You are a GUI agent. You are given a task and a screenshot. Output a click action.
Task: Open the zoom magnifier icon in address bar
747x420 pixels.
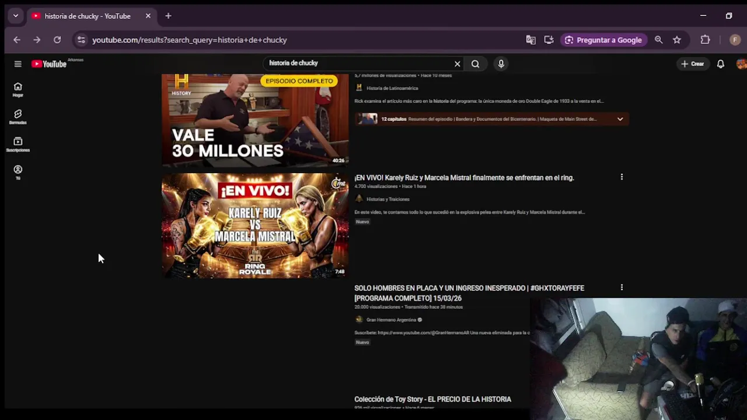(x=659, y=40)
